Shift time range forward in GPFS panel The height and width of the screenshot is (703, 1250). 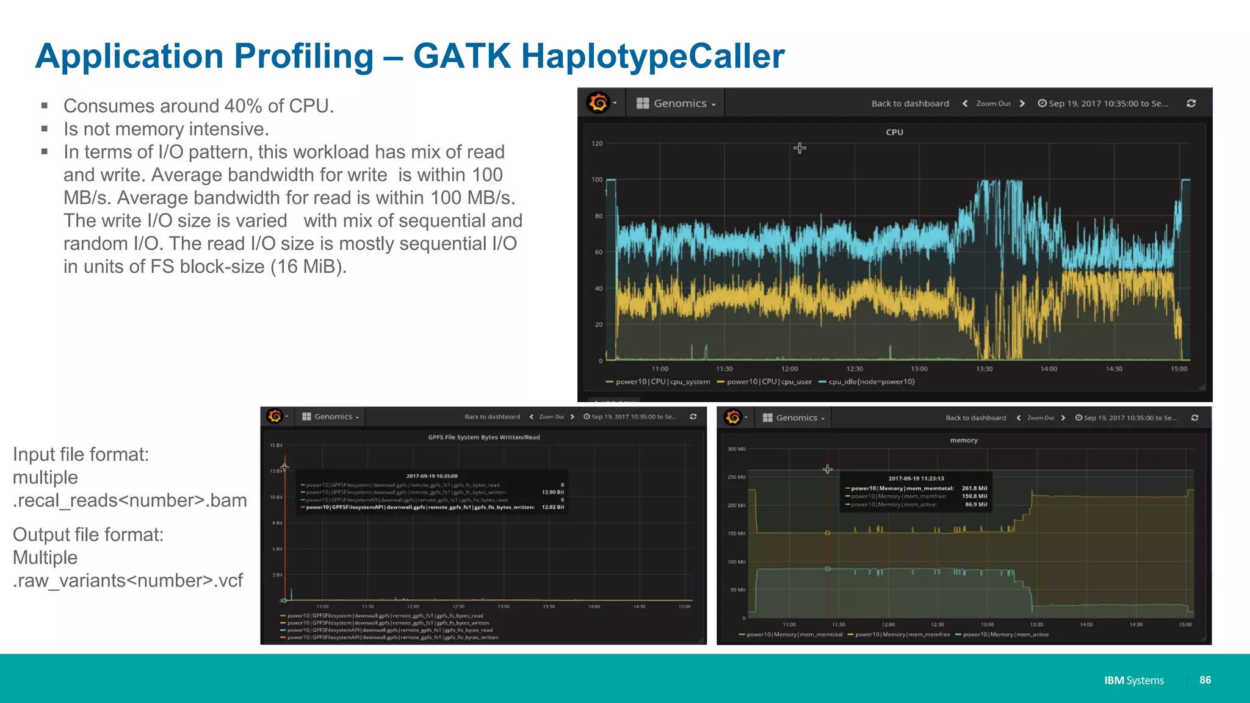[572, 417]
